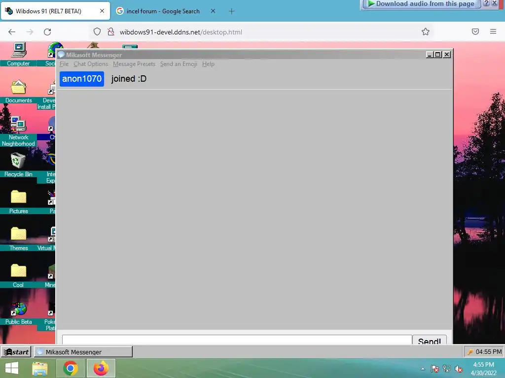Close the Google Search browser tab
Screen dimensions: 505x378
coord(213,11)
